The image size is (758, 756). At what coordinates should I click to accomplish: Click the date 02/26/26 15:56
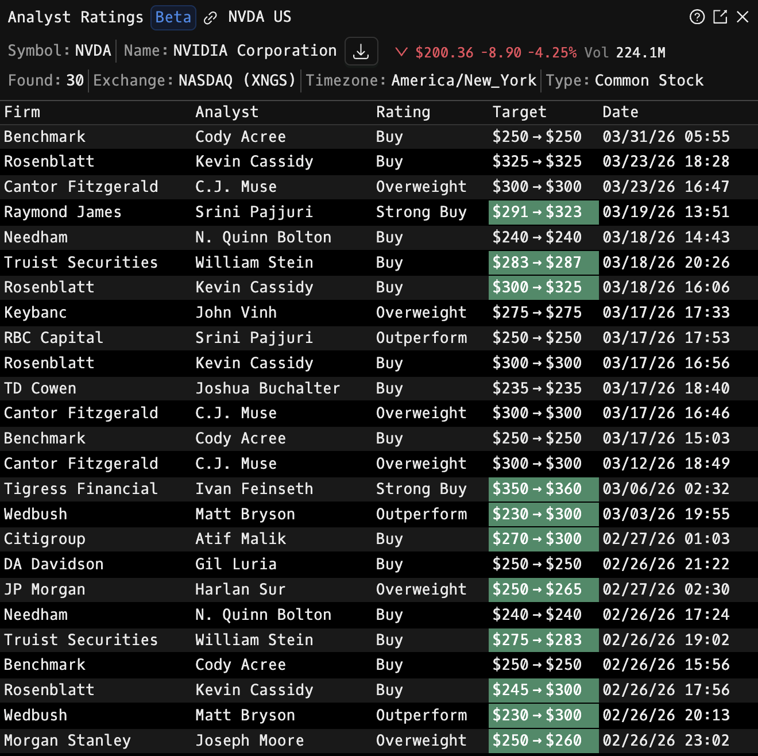666,665
